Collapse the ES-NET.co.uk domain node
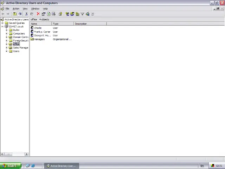This screenshot has width=225, height=169. pos(2,26)
